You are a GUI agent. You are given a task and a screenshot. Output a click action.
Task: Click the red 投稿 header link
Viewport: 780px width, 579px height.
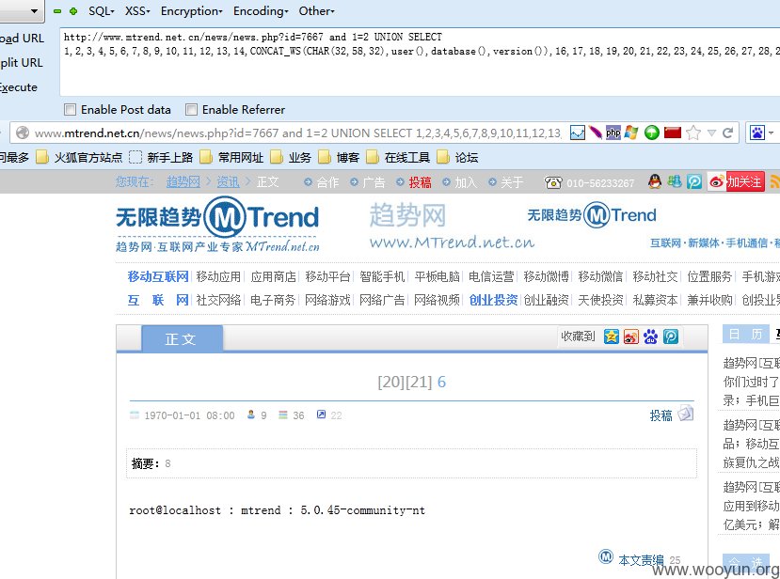(420, 182)
